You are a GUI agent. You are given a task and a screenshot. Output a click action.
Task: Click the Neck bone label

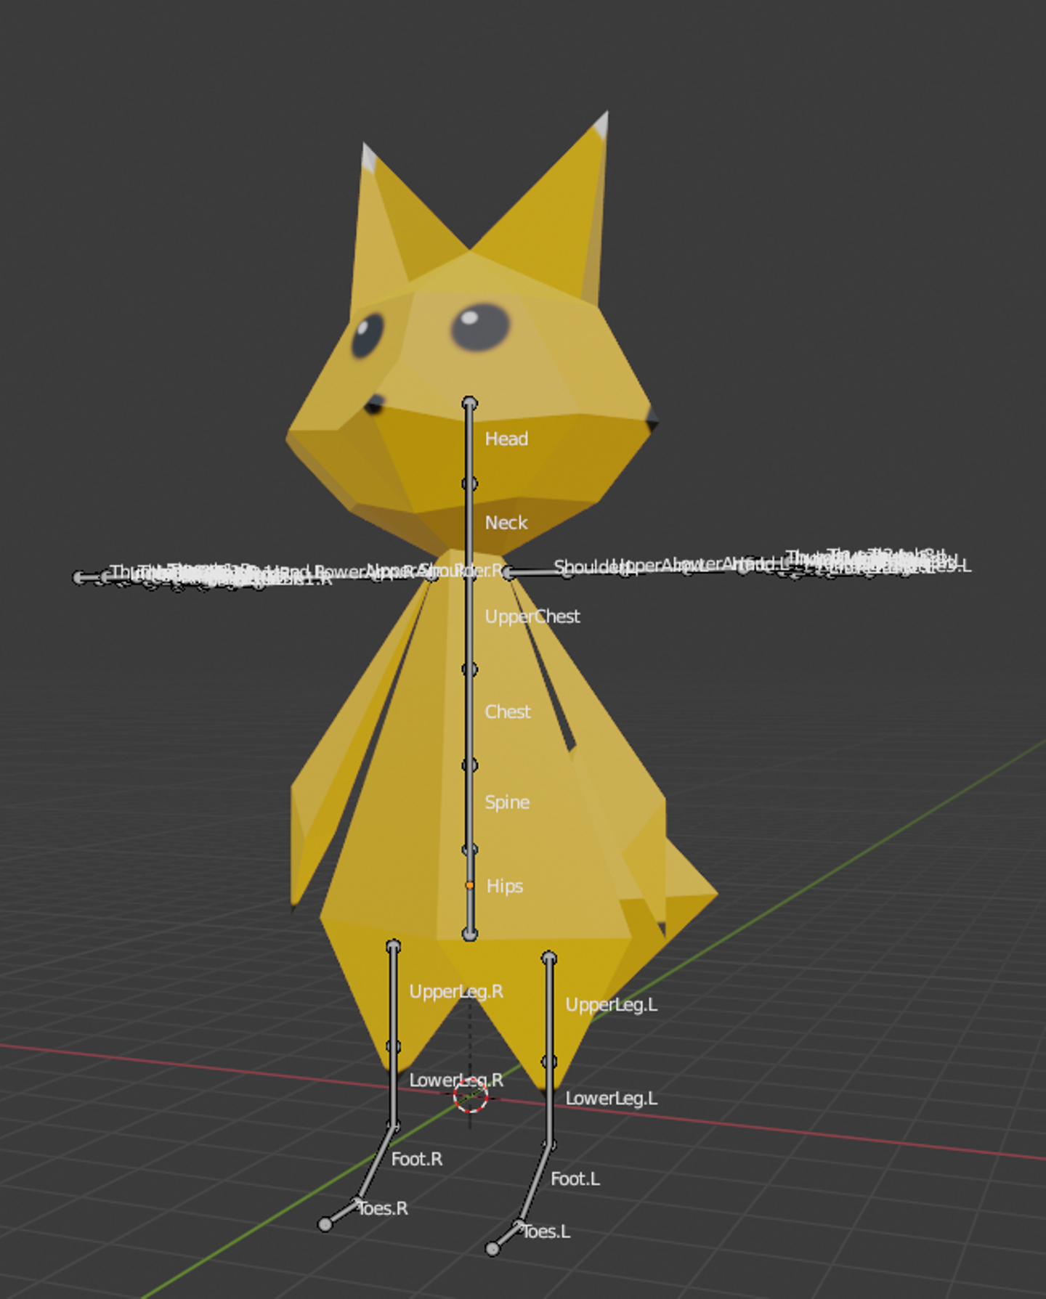pyautogui.click(x=506, y=523)
